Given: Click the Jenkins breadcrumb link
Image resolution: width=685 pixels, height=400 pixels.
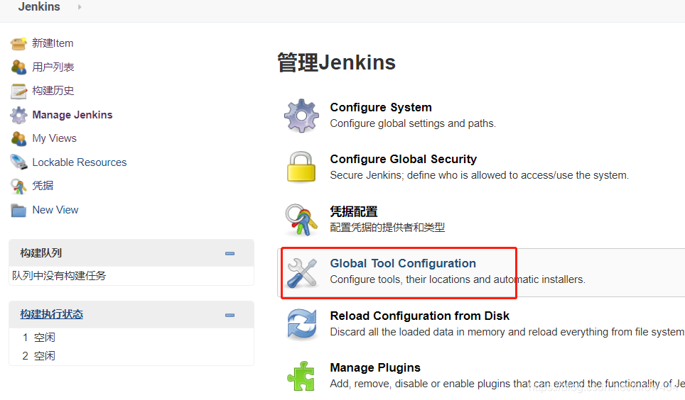Looking at the screenshot, I should (39, 7).
